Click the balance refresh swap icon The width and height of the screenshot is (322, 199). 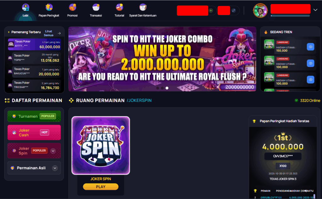point(234,10)
